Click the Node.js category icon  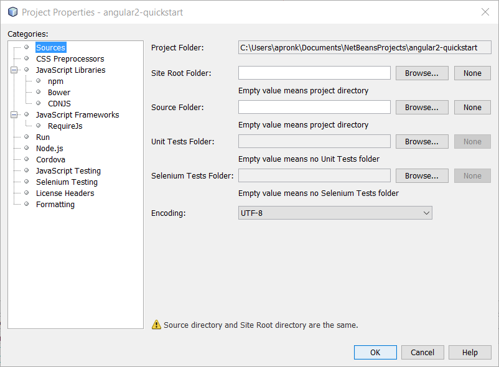(26, 148)
